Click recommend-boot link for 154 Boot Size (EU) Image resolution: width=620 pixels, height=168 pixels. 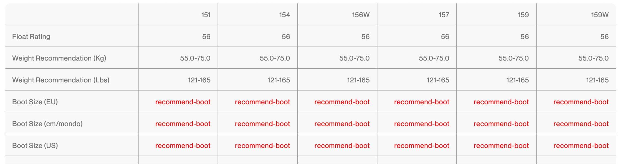pyautogui.click(x=262, y=102)
